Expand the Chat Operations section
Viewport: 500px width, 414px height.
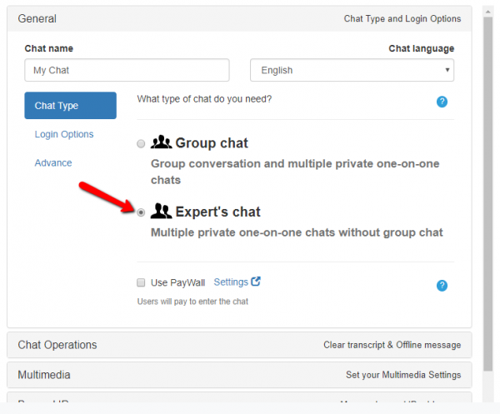(x=239, y=345)
